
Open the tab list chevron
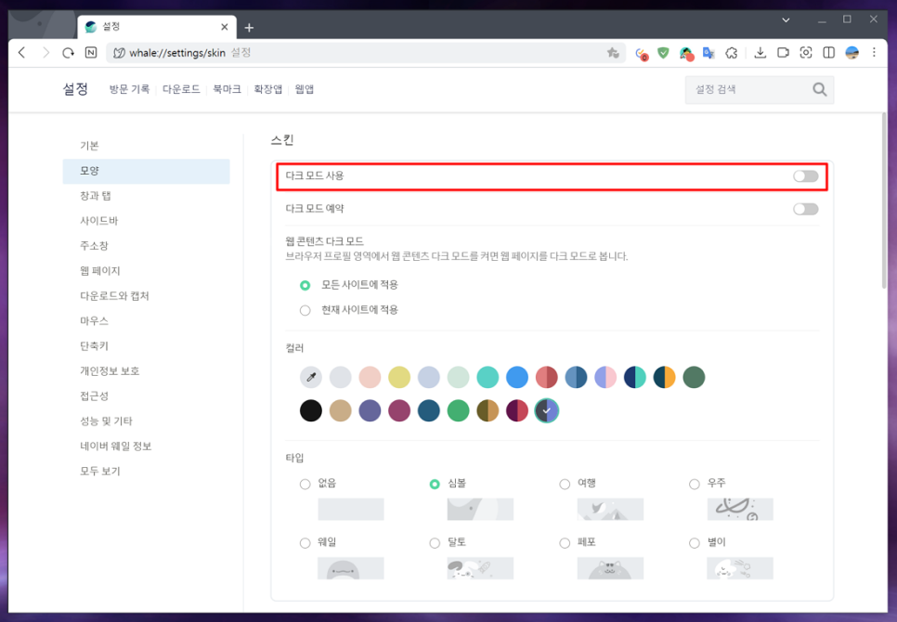pyautogui.click(x=786, y=20)
